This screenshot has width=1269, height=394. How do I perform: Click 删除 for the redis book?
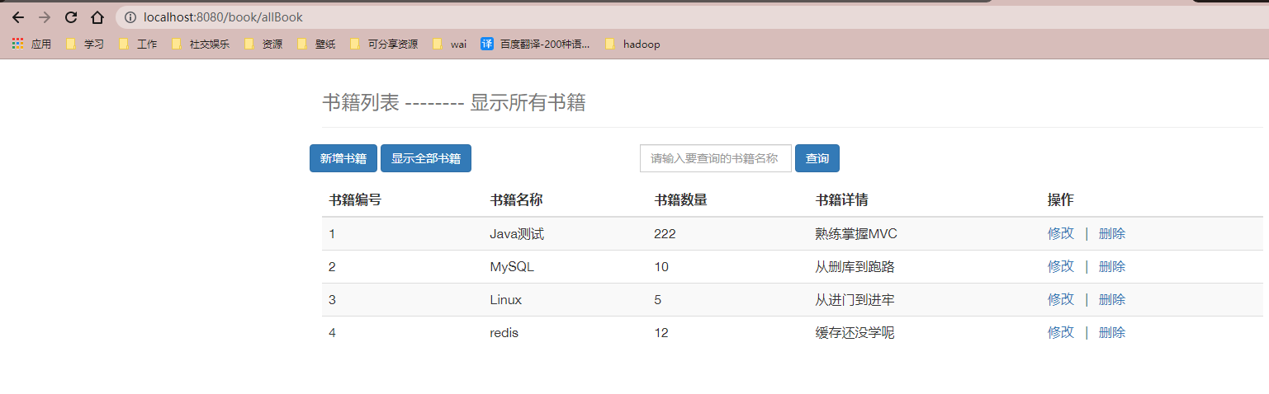(x=1111, y=332)
